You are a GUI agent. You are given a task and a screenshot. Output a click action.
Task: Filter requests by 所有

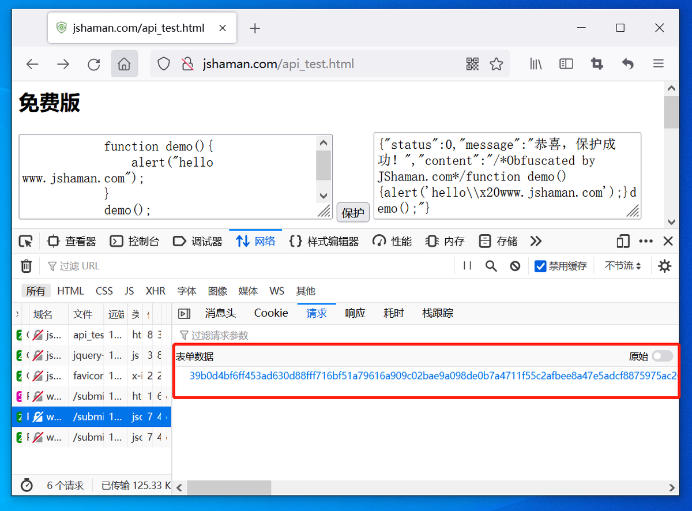[x=36, y=291]
